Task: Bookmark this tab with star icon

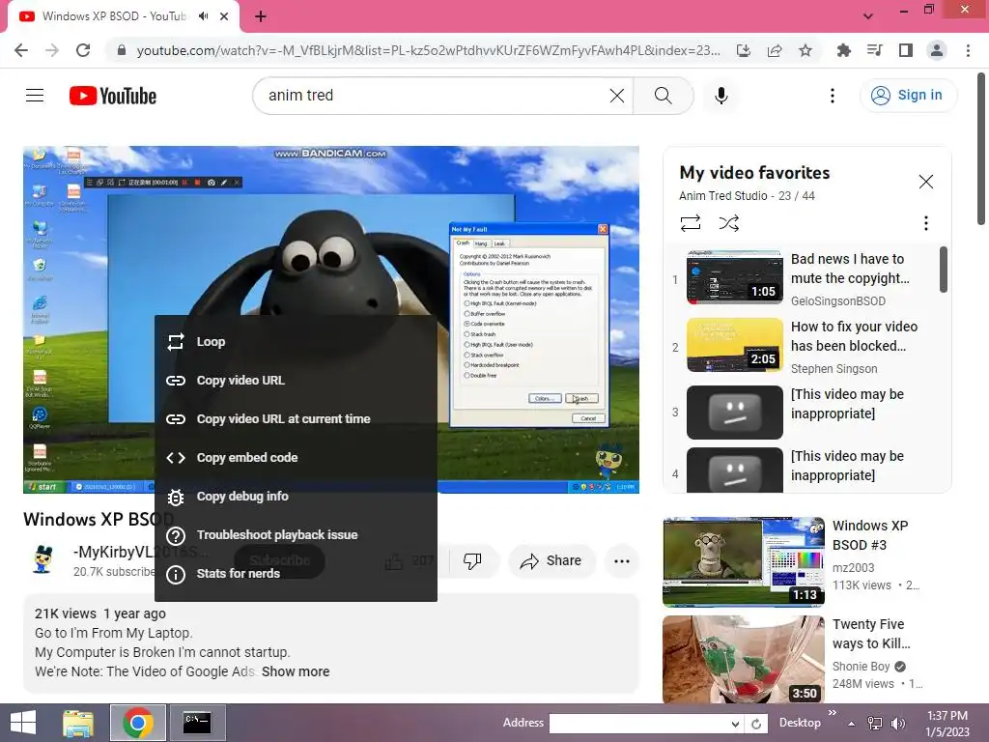Action: (805, 50)
